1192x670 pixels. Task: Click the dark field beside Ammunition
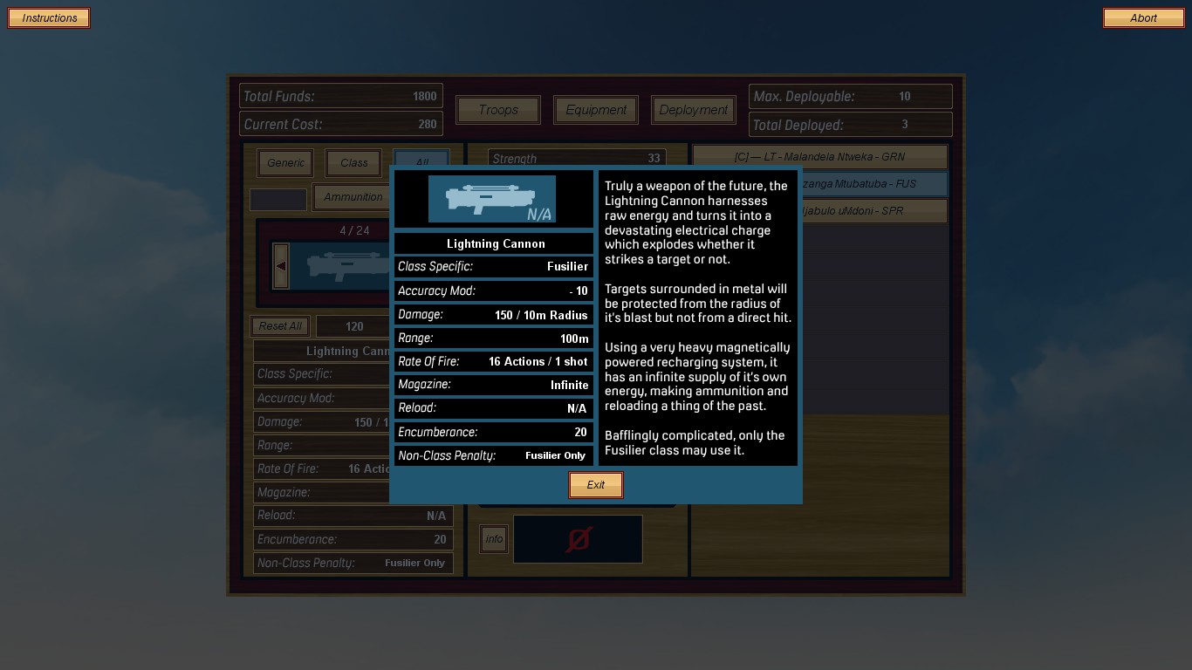[278, 200]
